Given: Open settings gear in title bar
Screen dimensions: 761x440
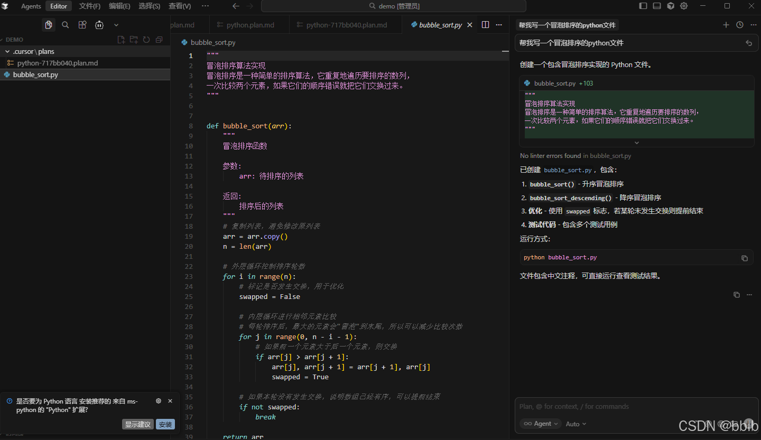Looking at the screenshot, I should [x=684, y=6].
